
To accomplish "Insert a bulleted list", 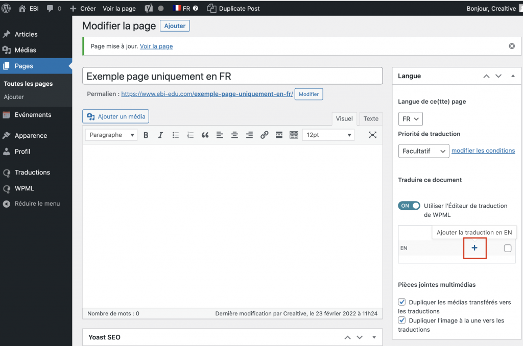I will click(176, 135).
